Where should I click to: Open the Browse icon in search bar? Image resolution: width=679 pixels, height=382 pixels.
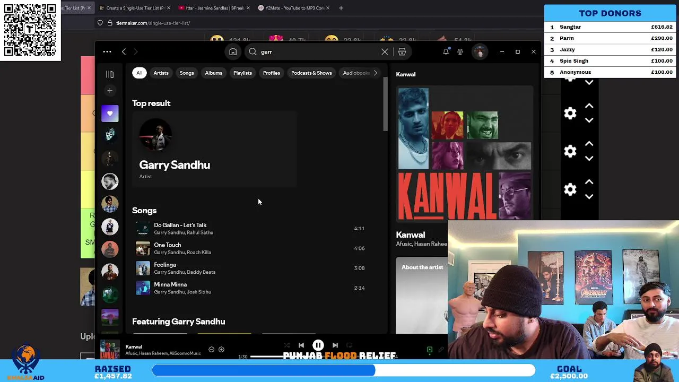coord(402,52)
